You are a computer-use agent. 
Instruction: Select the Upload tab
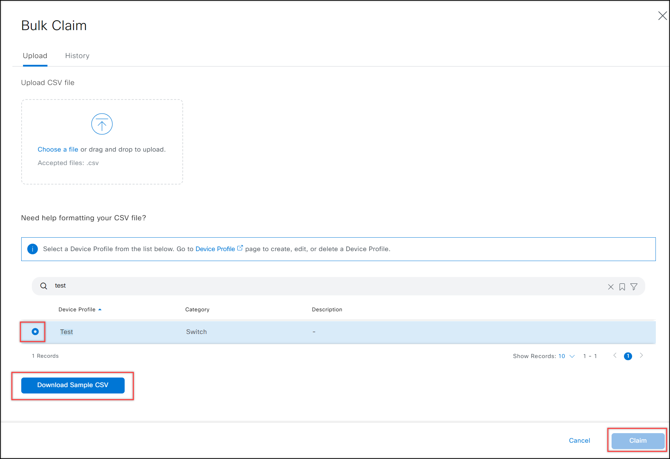tap(35, 56)
